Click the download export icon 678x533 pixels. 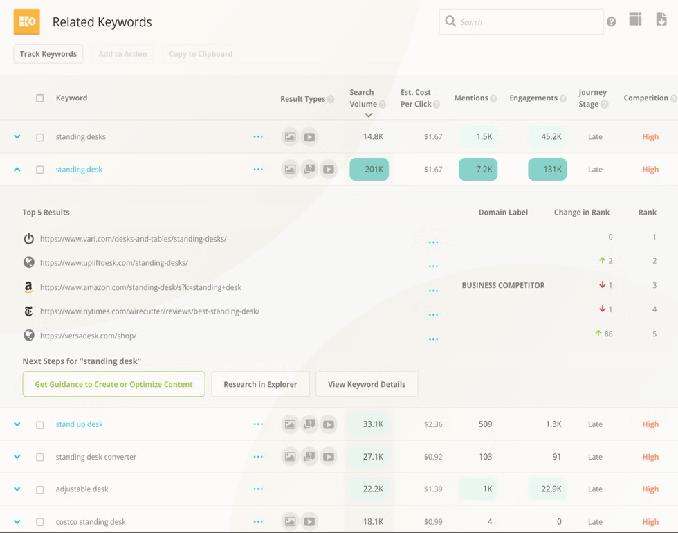click(661, 19)
